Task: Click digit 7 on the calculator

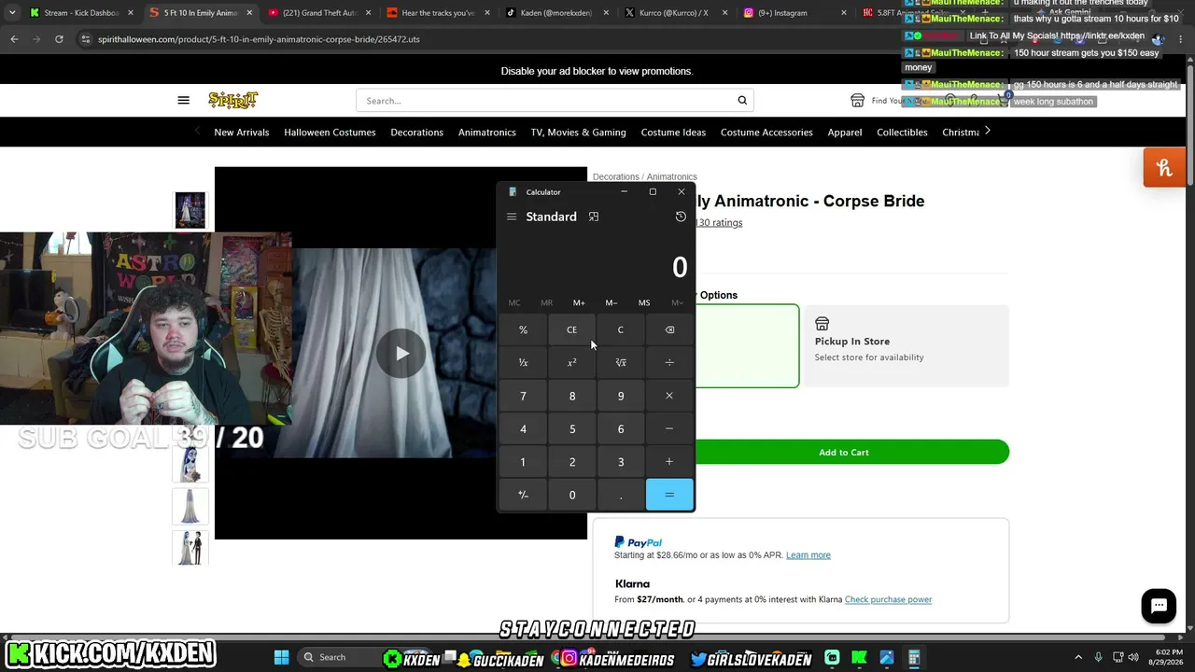Action: tap(523, 396)
